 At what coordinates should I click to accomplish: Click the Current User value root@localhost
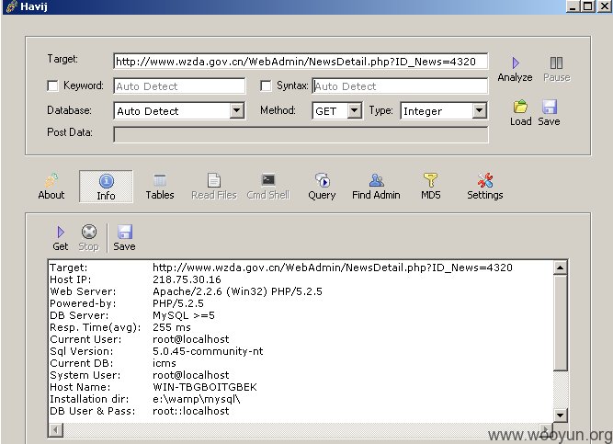[x=191, y=339]
